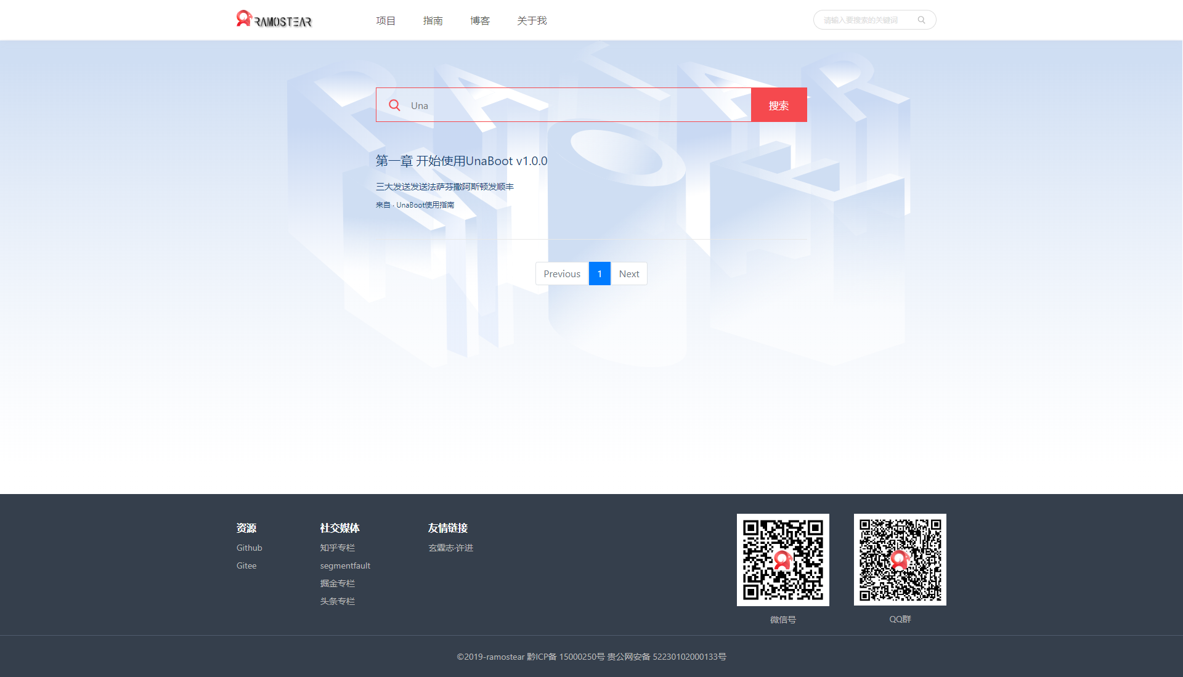
Task: Click the red search icon in main box
Action: point(394,105)
